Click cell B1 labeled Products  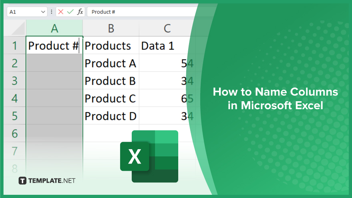pos(111,46)
